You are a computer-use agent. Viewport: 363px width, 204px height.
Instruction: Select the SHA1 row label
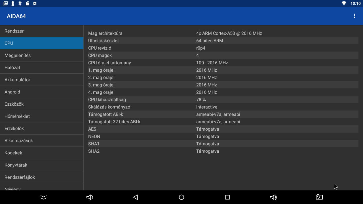(94, 144)
